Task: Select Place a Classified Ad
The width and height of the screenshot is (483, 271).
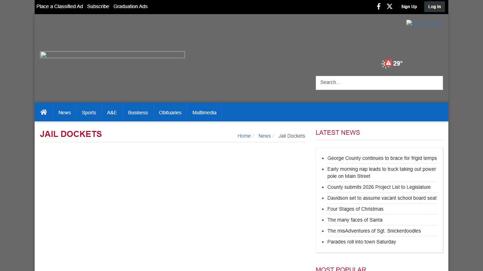Action: 59,6
